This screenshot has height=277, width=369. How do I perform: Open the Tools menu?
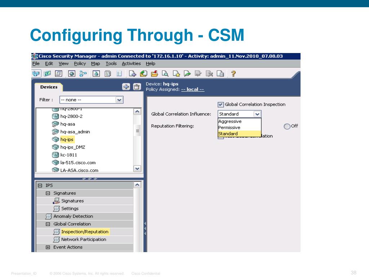pyautogui.click(x=111, y=63)
